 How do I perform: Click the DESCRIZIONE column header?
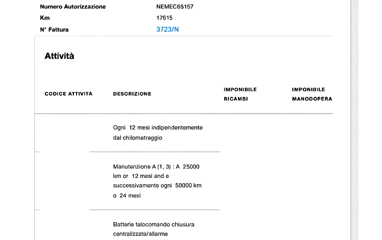(x=132, y=94)
